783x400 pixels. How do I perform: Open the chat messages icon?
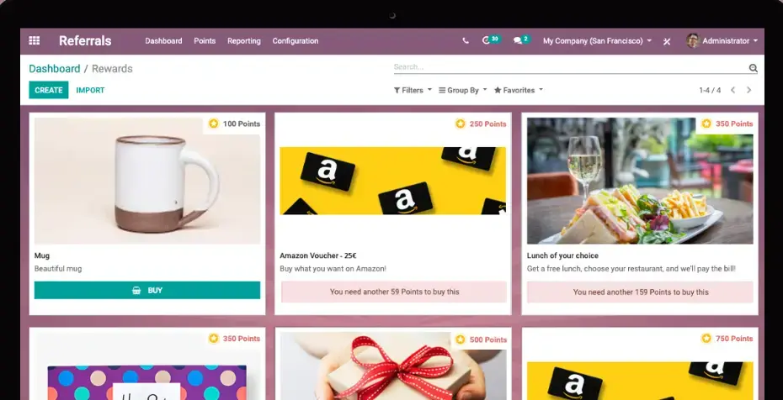[x=518, y=40]
